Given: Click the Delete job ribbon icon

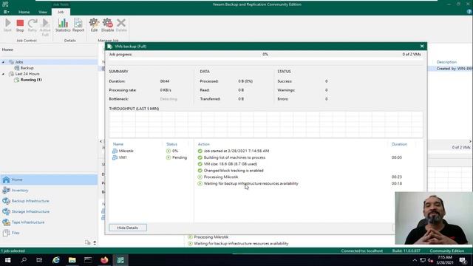Looking at the screenshot, I should pos(121,24).
